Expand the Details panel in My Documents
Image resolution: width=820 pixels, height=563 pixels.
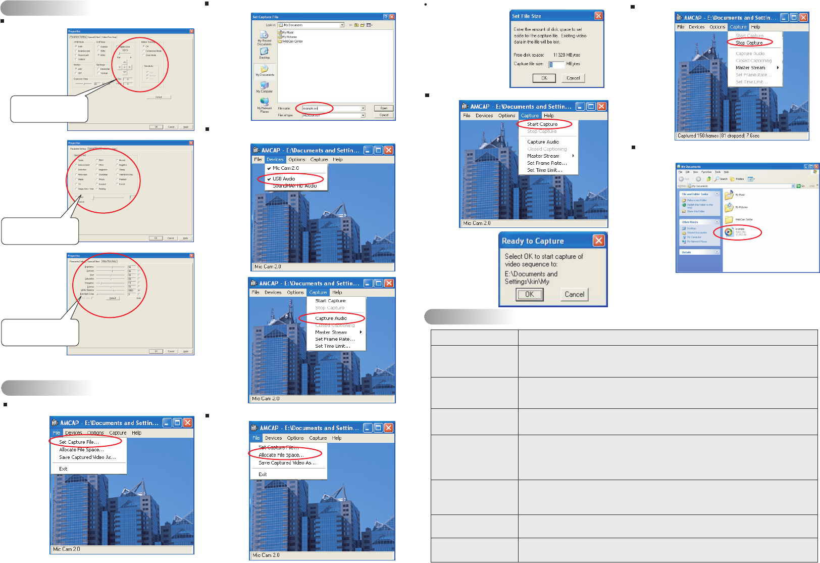click(716, 252)
